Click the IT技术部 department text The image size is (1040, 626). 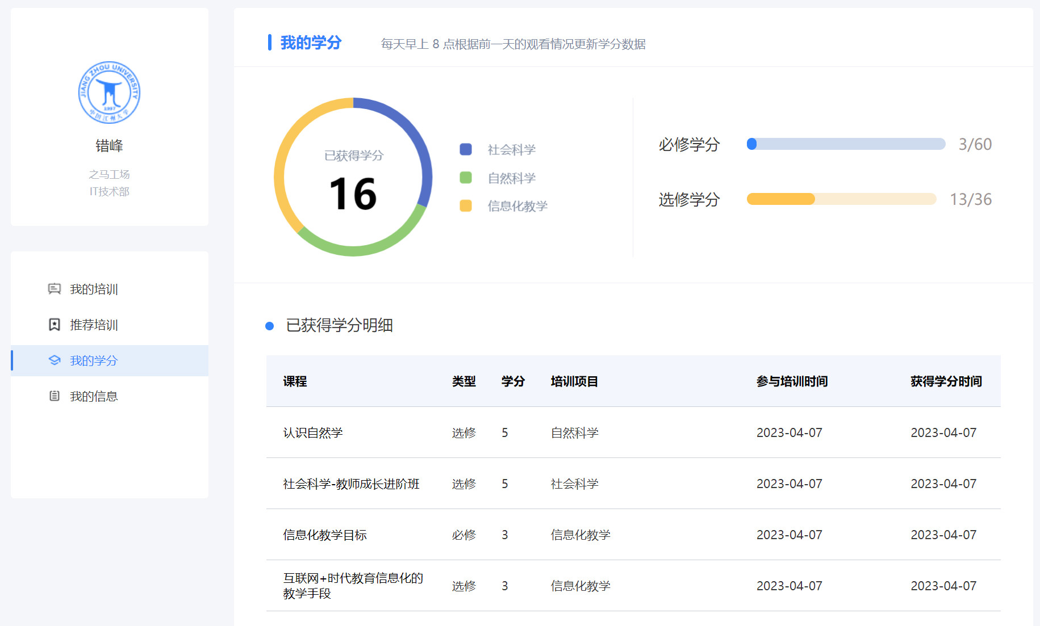tap(109, 191)
